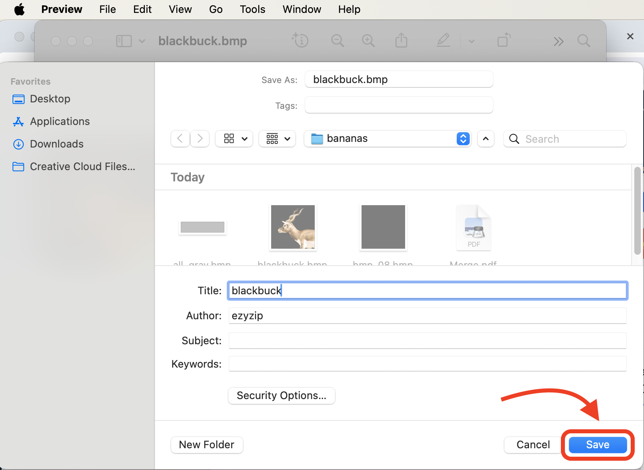The height and width of the screenshot is (470, 644).
Task: Create a New Folder
Action: coord(207,445)
